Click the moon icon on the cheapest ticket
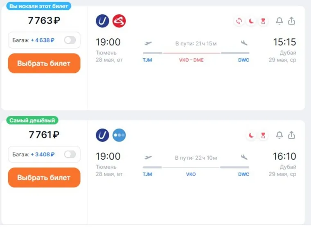This screenshot has width=311, height=227. point(251,136)
